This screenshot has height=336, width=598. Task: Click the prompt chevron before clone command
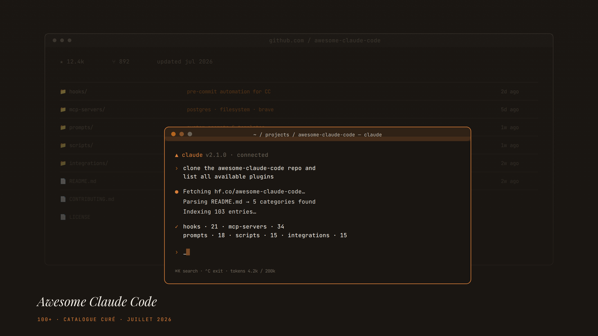coord(177,168)
